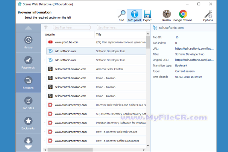The image size is (228, 152).
Task: Select the highlighted sdh.softonic.com row
Action: tap(96, 51)
